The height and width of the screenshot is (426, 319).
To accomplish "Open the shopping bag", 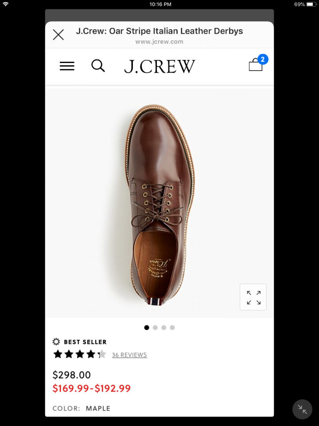I will point(256,65).
